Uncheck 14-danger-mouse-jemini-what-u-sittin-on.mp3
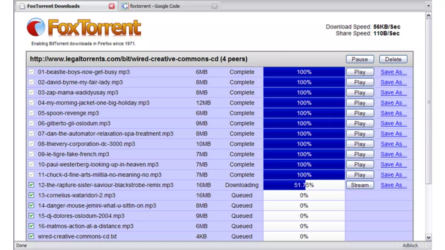445x250 pixels. click(31, 206)
